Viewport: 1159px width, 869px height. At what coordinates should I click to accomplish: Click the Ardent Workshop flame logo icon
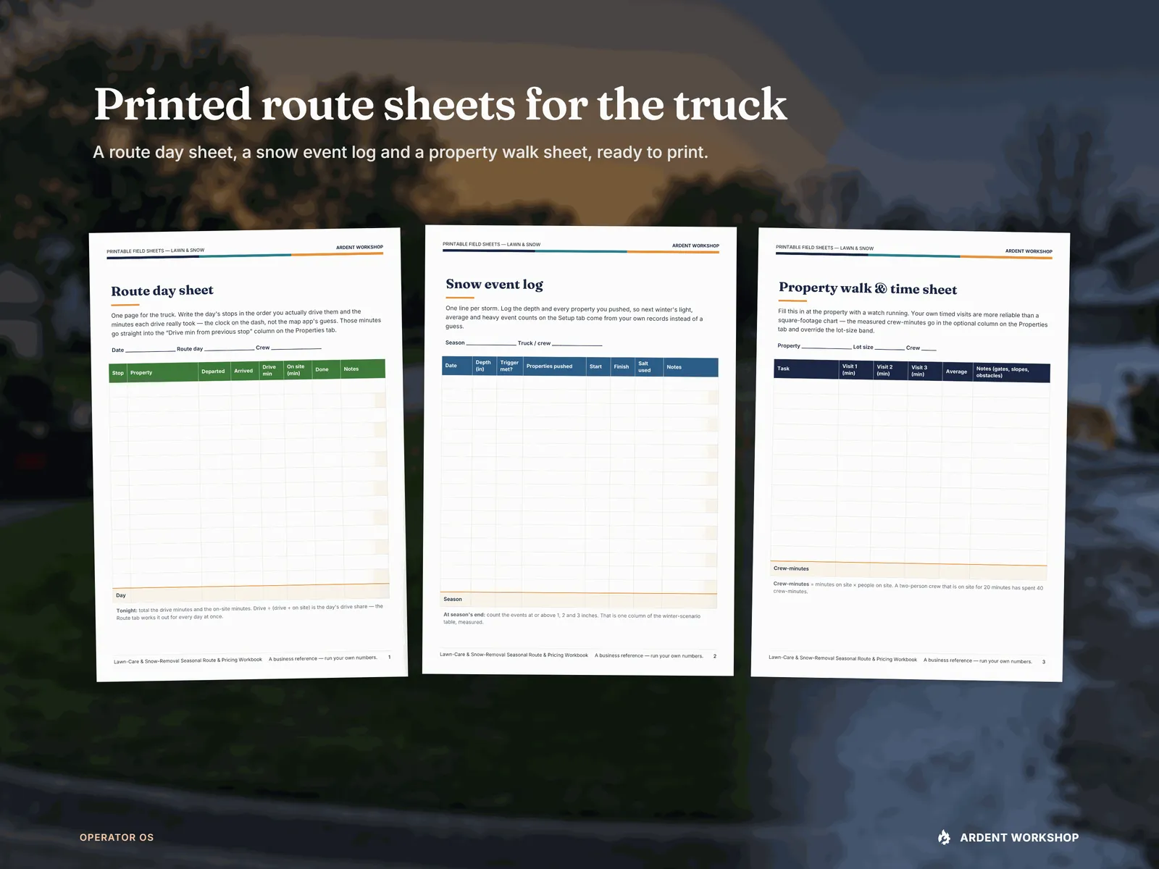944,837
